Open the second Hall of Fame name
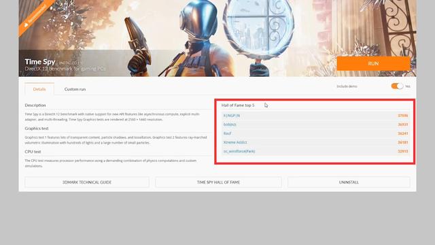This screenshot has width=435, height=245. [230, 125]
